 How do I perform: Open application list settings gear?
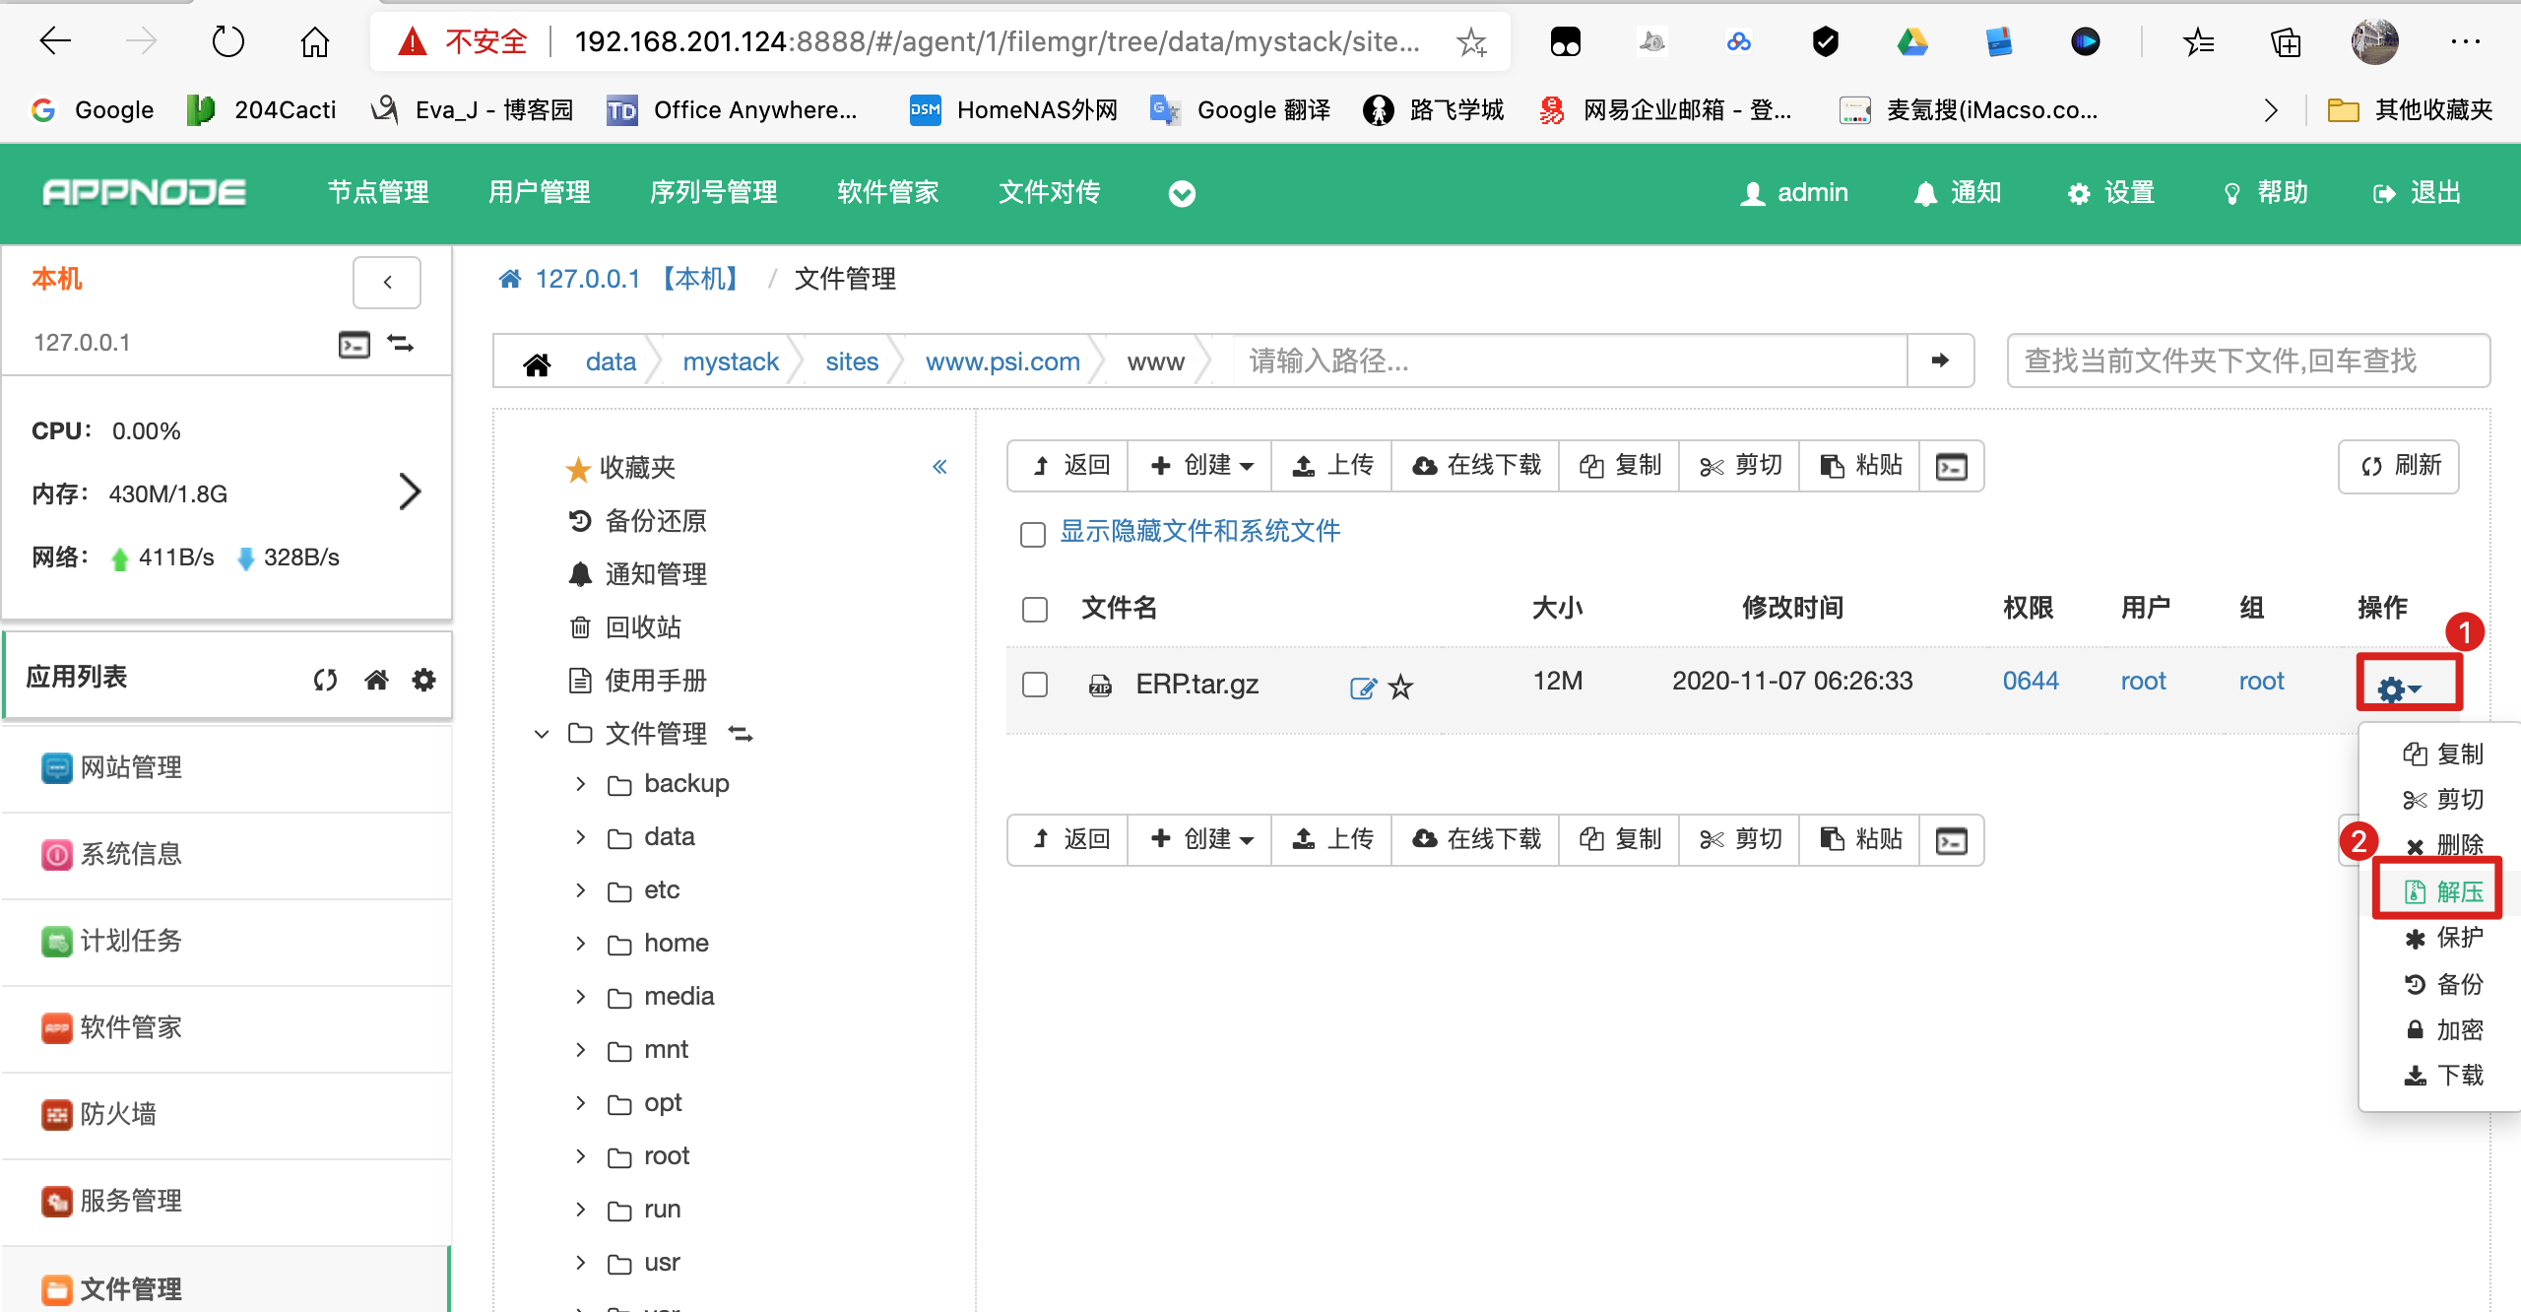tap(423, 680)
